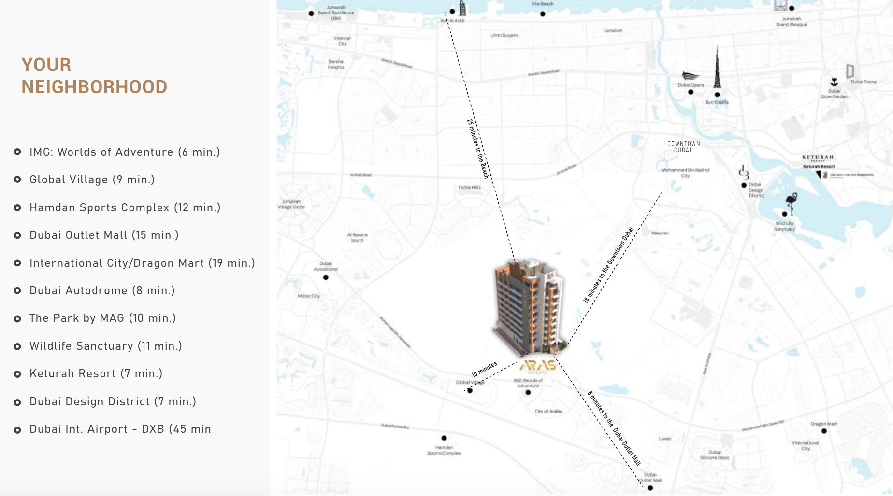Select the Jumeirah Grand Mosque icon
The image size is (893, 496).
[x=780, y=6]
